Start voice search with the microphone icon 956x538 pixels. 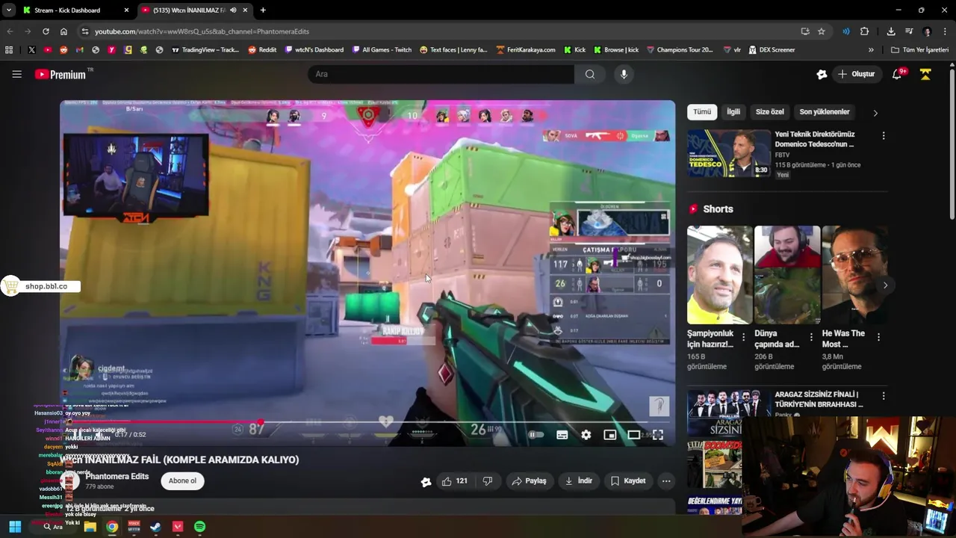pos(624,74)
